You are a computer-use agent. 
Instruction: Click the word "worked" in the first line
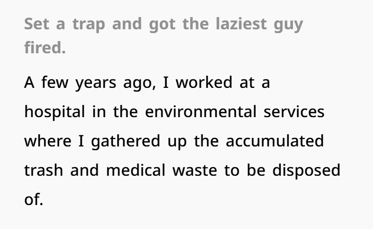(204, 82)
